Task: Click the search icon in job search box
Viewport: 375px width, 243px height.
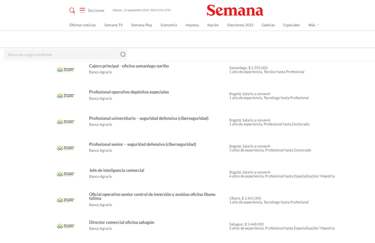Action: (x=123, y=55)
